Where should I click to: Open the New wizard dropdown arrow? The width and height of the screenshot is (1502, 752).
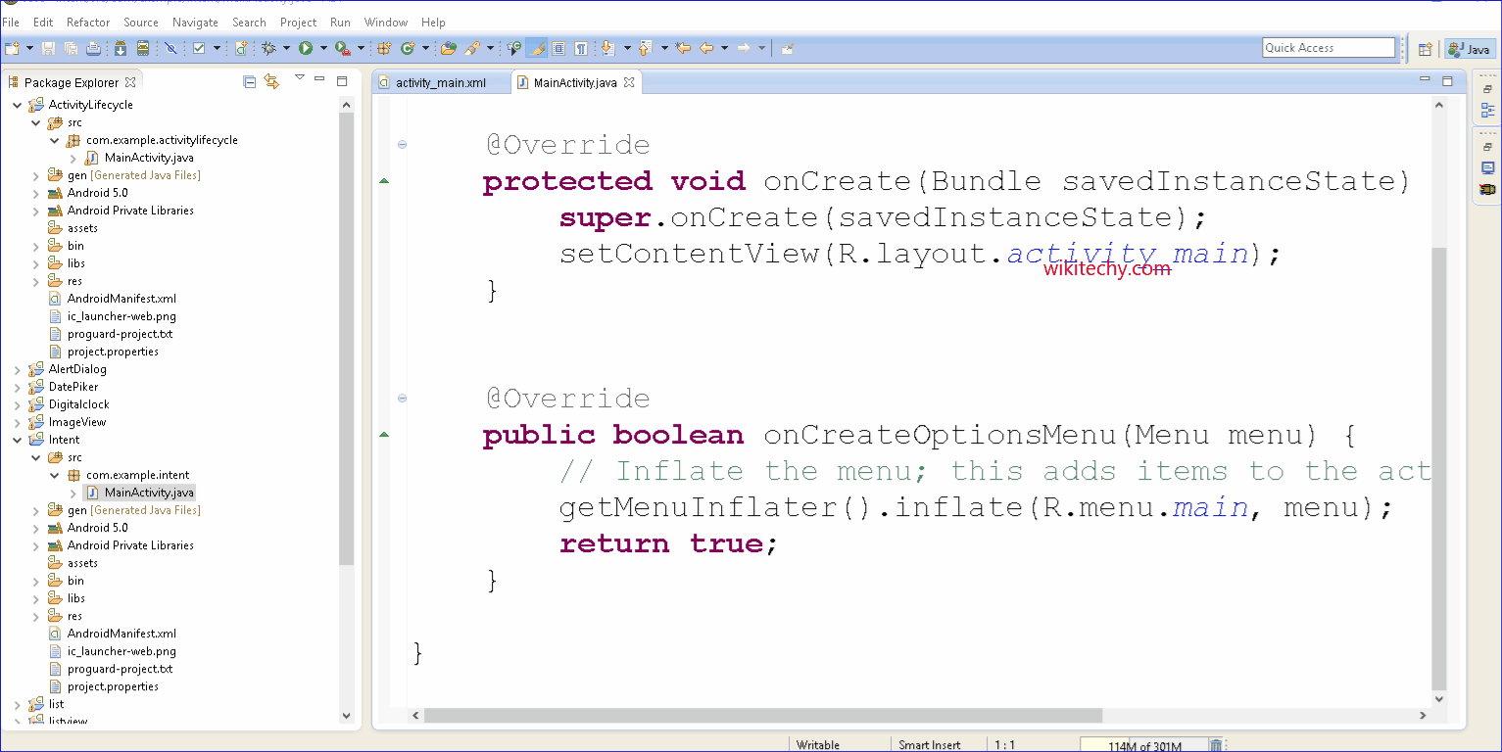[x=30, y=48]
